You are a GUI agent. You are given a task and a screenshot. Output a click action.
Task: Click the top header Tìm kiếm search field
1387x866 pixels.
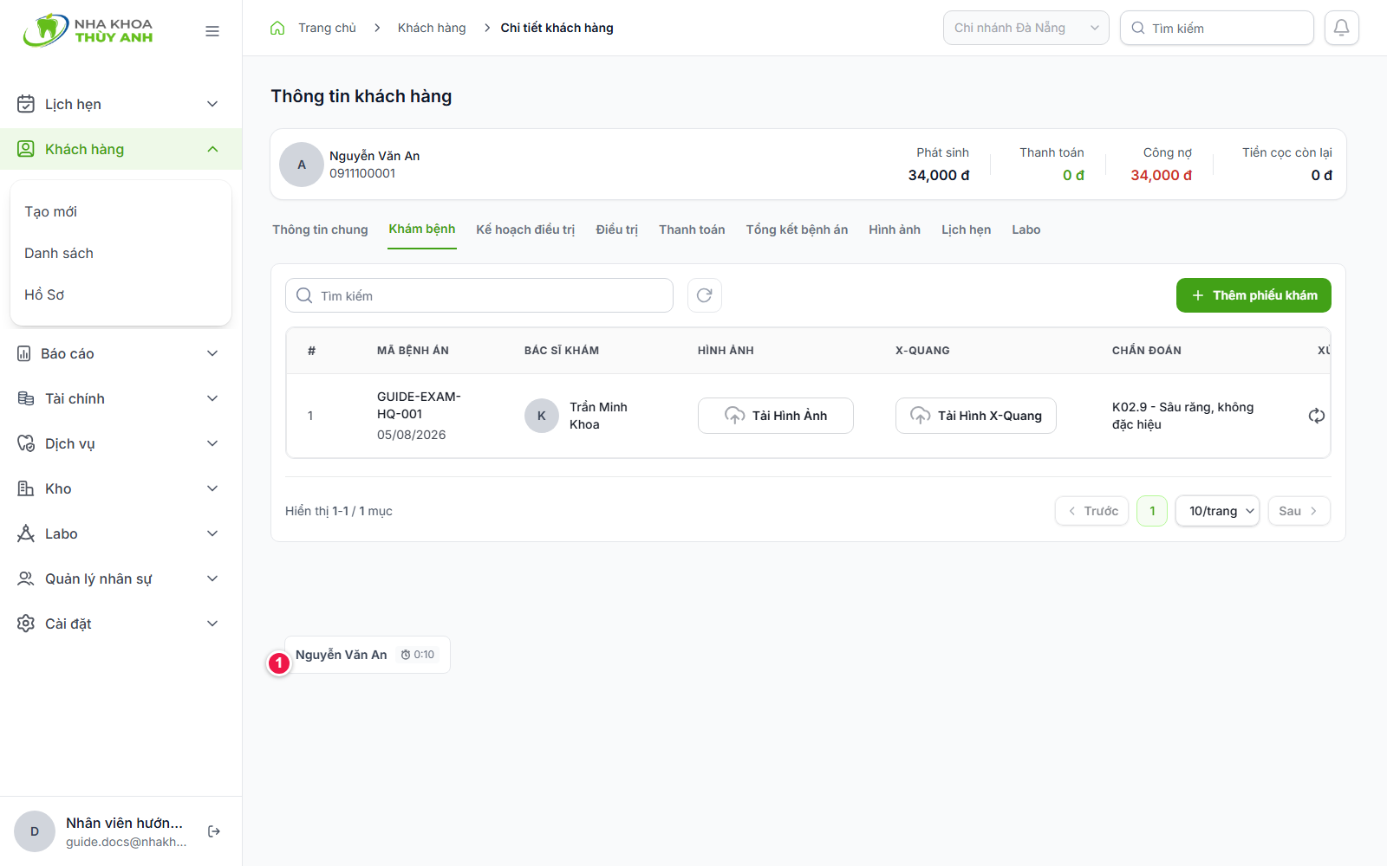click(1217, 28)
